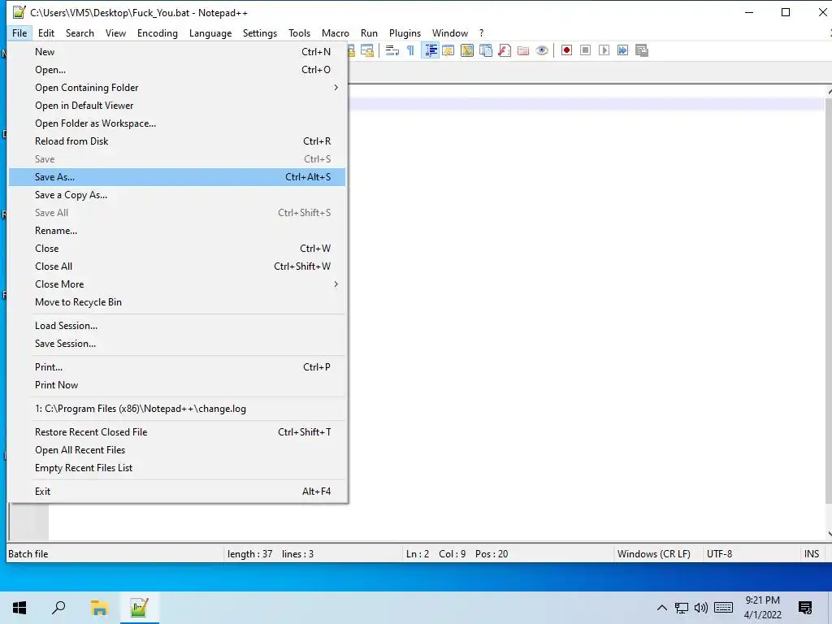Click UTF-8 encoding status field

click(752, 554)
